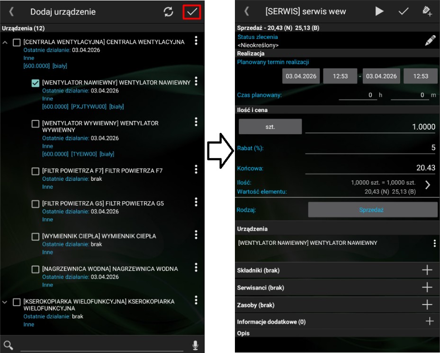
Task: Open three-dot menu for CENTRALA WENTYLACYJNA
Action: [196, 41]
